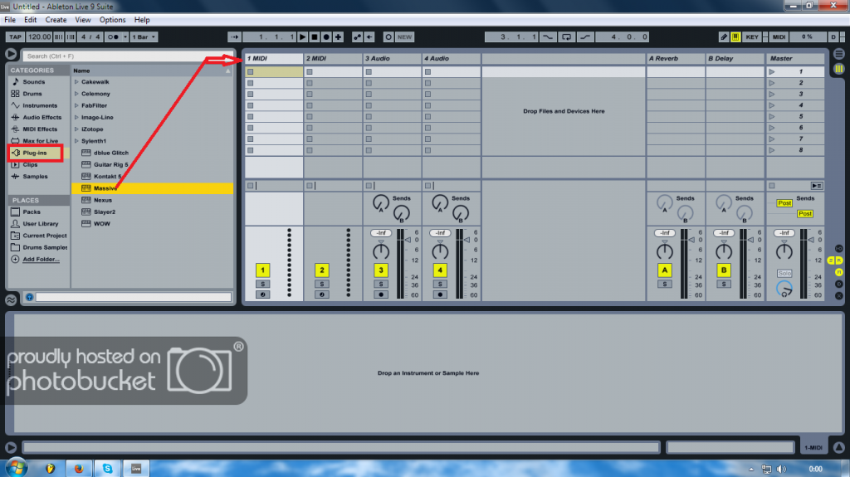Viewport: 850px width, 477px height.
Task: Click the Master Solo cue button
Action: (784, 273)
